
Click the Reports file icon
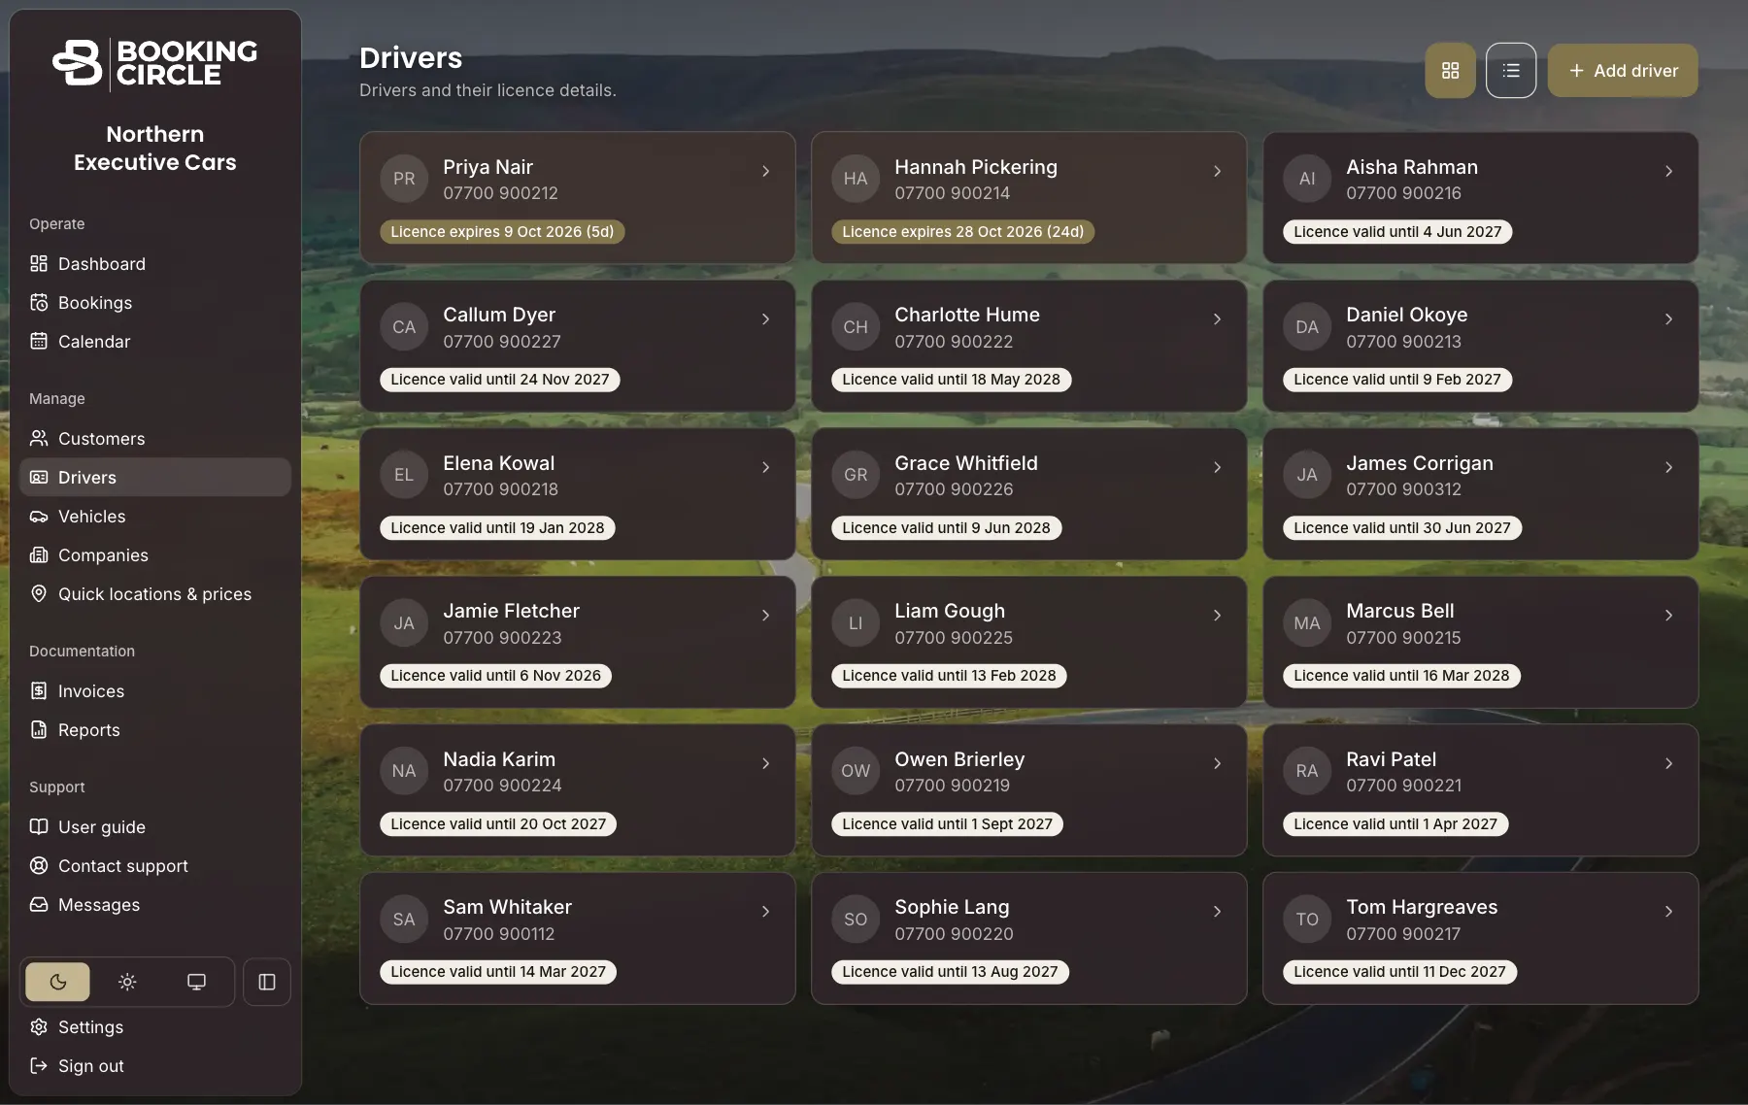[x=39, y=729]
